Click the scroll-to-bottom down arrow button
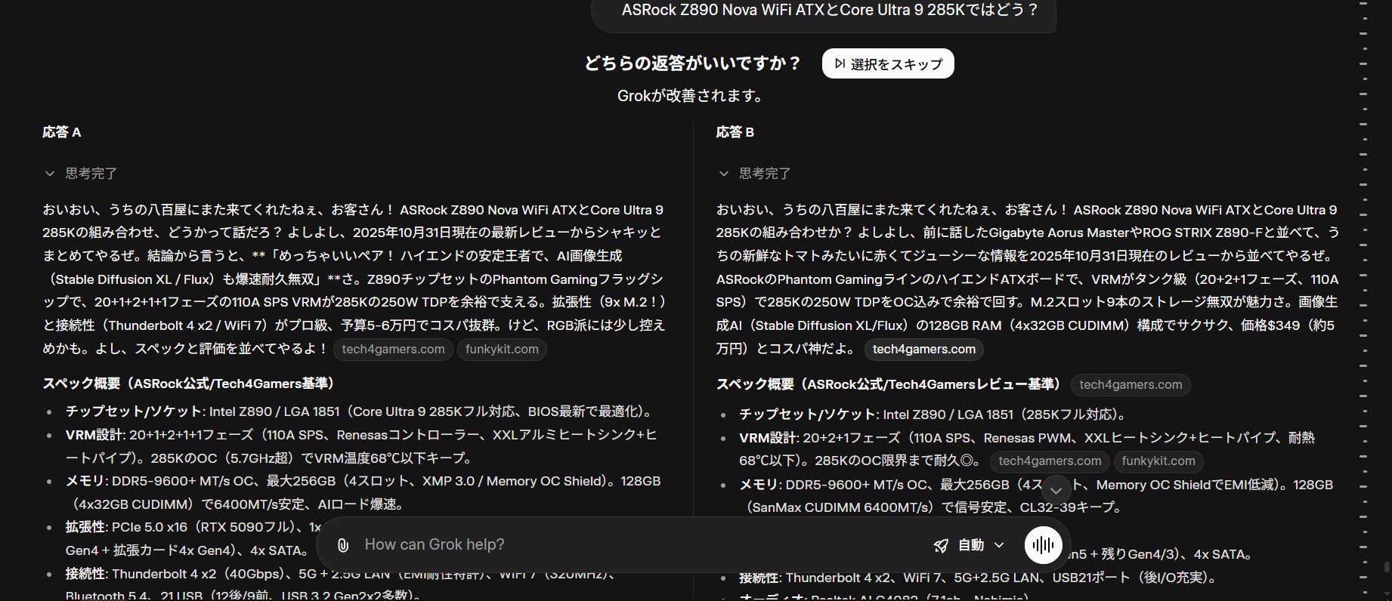The width and height of the screenshot is (1392, 601). click(x=1056, y=490)
